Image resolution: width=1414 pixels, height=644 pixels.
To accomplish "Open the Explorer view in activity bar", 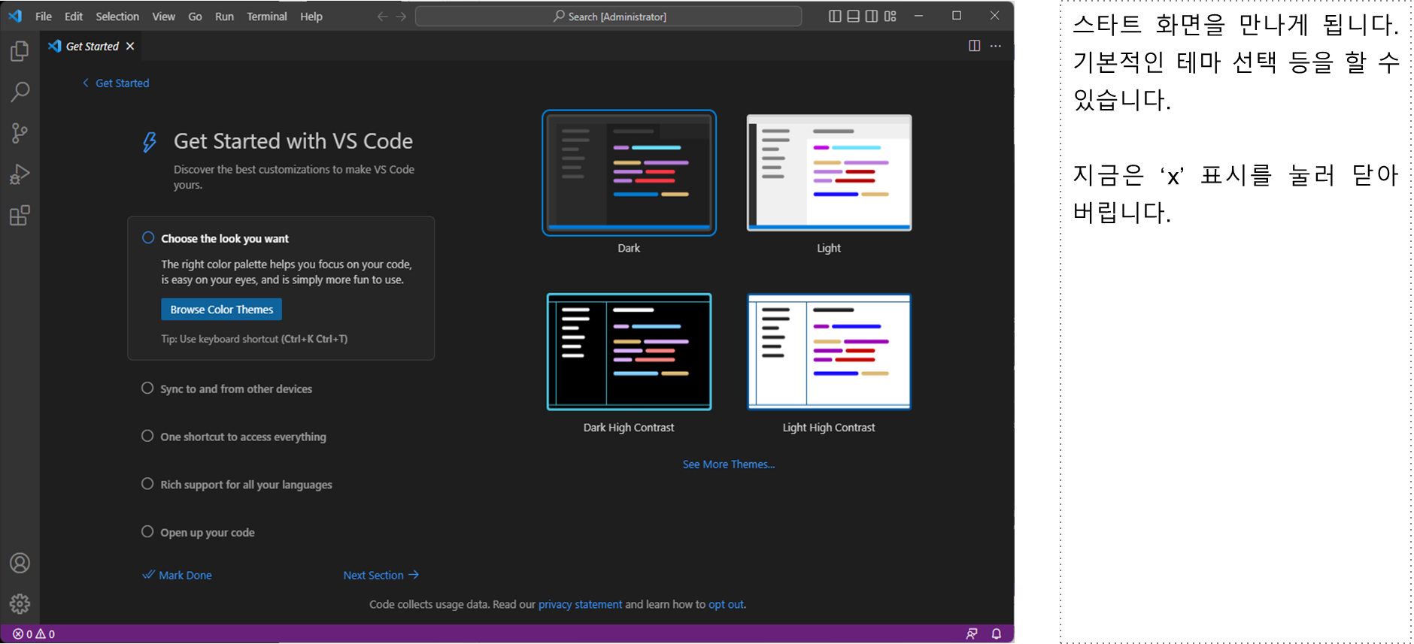I will (20, 51).
